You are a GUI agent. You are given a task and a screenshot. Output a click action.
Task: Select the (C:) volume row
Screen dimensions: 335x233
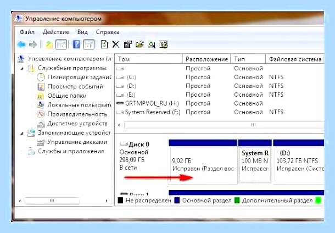(220, 77)
